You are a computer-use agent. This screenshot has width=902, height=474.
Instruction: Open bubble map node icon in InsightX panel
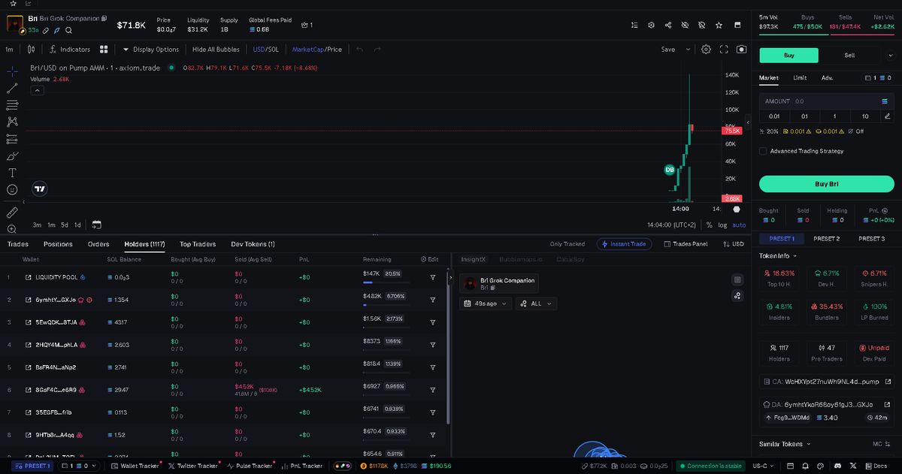[737, 295]
